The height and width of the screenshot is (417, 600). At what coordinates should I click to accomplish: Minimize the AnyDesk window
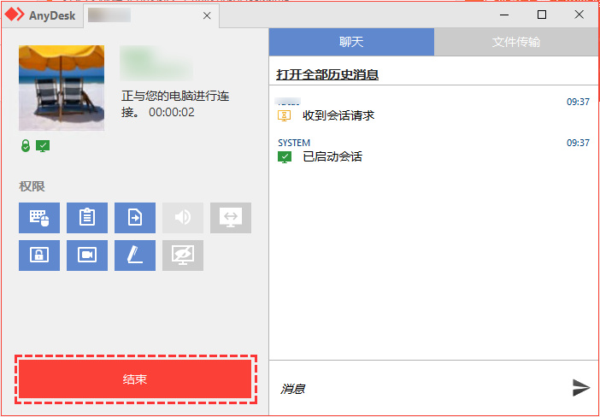504,15
